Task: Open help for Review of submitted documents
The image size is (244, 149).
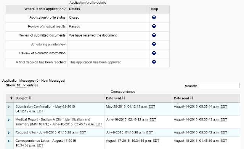Action: pyautogui.click(x=154, y=35)
